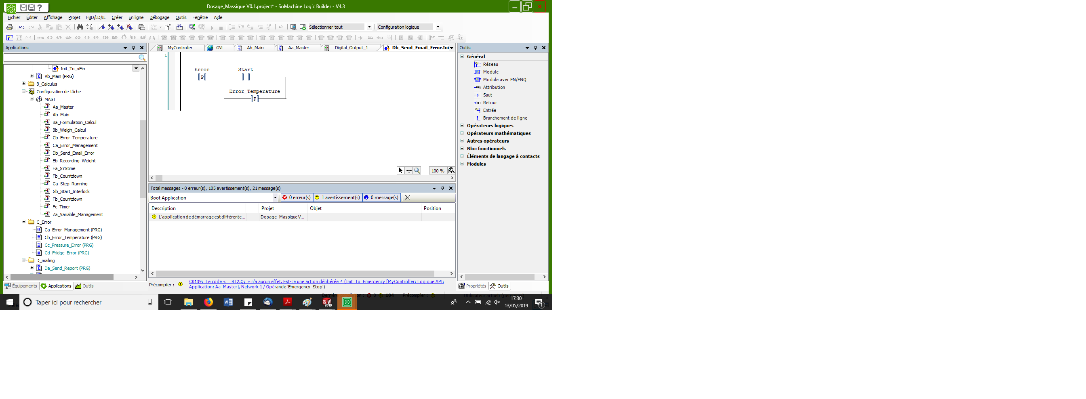1086x399 pixels.
Task: Click the Branchement de ligne tool
Action: pos(505,118)
